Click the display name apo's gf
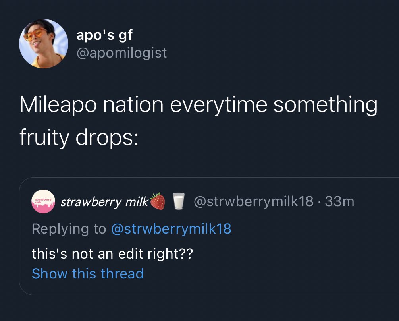The width and height of the screenshot is (399, 321). point(104,35)
